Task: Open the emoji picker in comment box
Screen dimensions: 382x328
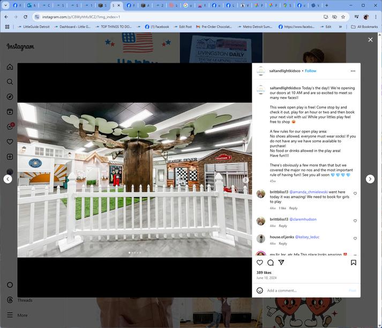Action: click(x=260, y=290)
